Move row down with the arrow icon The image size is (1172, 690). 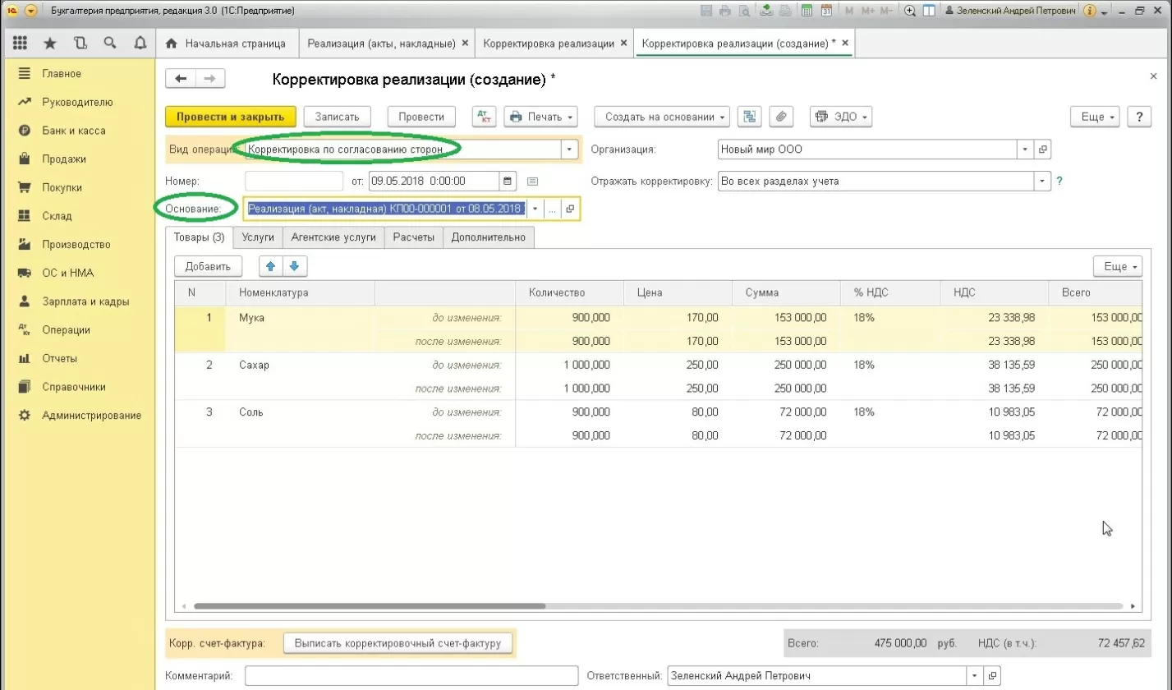point(294,266)
